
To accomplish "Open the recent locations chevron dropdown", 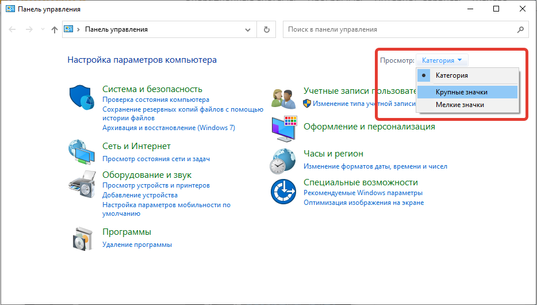I will [43, 29].
